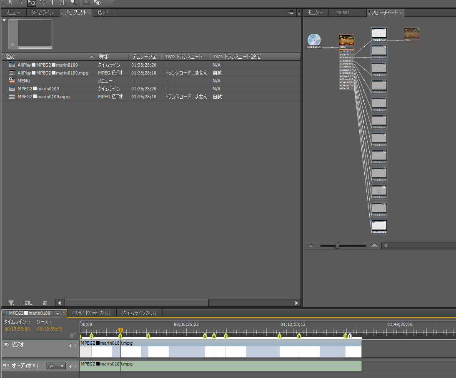The width and height of the screenshot is (456, 378).
Task: Close the MPEG2 marin0109 timeline tab
Action: coord(65,313)
